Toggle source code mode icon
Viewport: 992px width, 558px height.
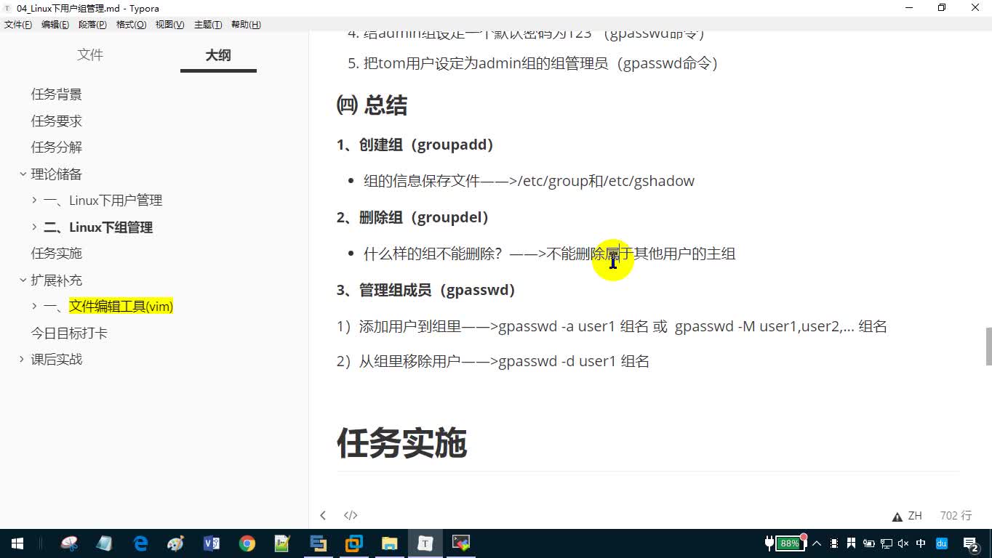[351, 516]
